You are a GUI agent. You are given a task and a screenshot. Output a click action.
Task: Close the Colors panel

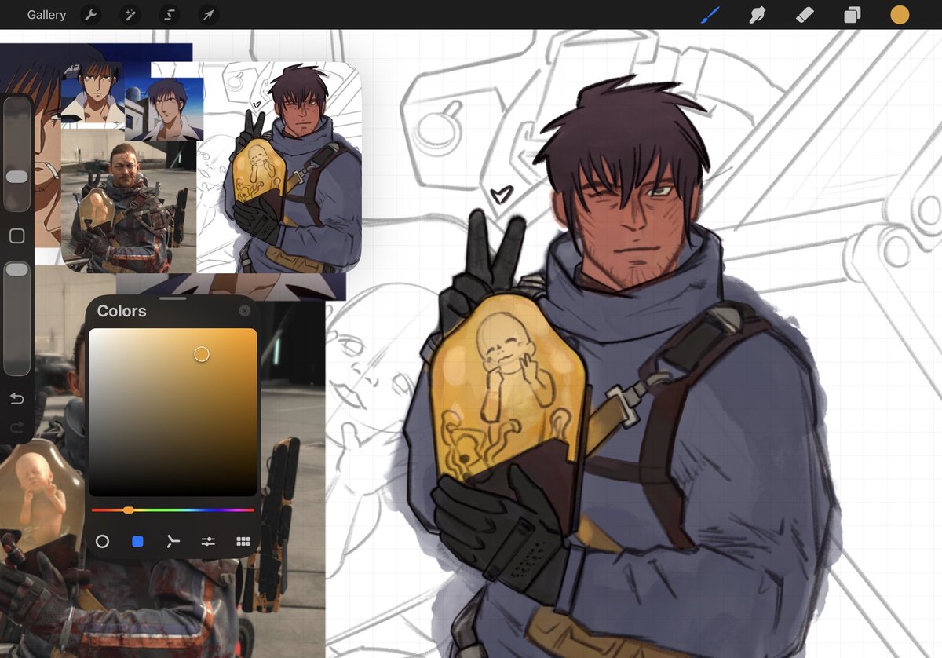[245, 311]
